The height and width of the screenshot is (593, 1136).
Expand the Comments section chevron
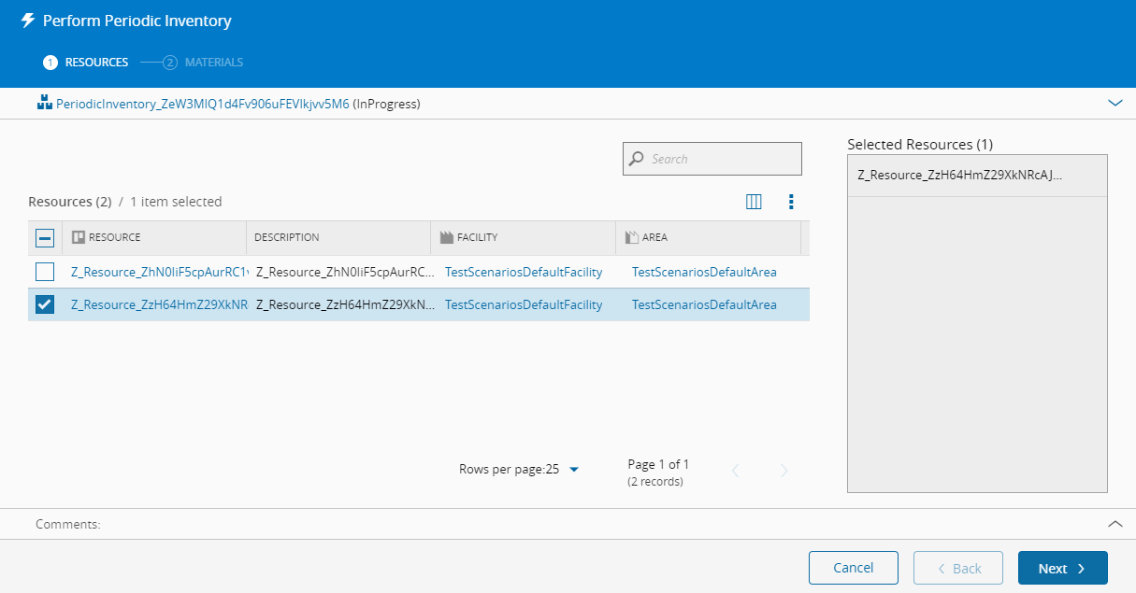pyautogui.click(x=1114, y=524)
